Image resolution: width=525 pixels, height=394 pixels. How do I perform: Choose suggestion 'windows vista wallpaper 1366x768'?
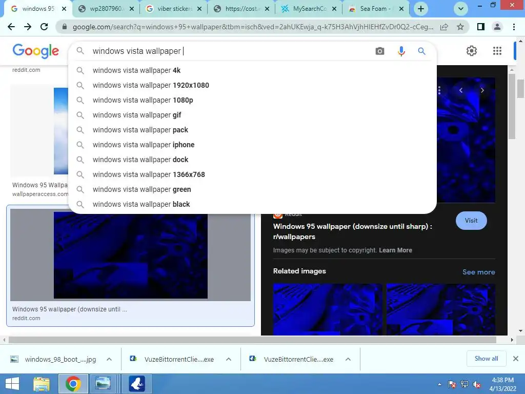[x=252, y=174]
